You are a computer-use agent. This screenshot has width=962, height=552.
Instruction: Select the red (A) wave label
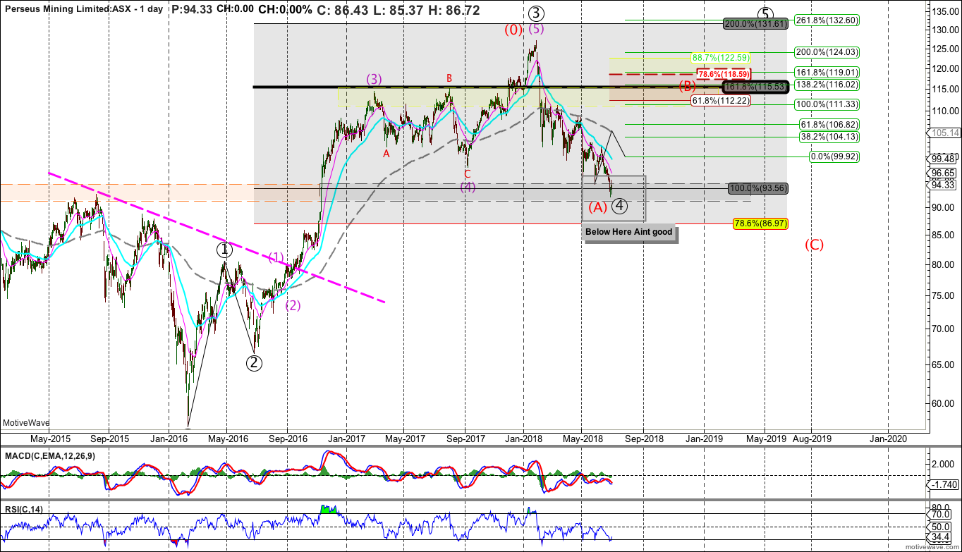point(597,207)
